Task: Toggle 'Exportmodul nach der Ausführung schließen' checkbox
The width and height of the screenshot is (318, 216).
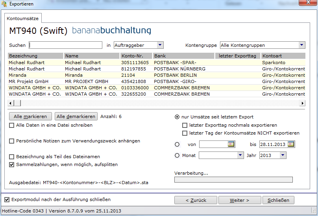Action: pyautogui.click(x=7, y=199)
